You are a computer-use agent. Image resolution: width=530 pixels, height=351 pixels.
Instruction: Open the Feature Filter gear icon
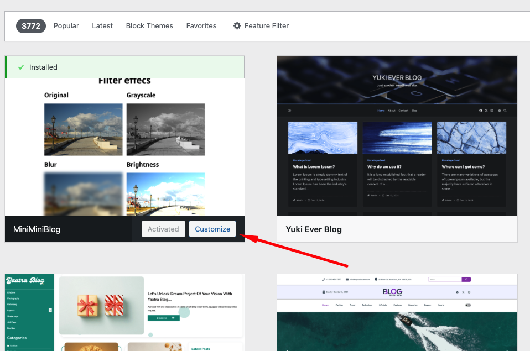[237, 26]
